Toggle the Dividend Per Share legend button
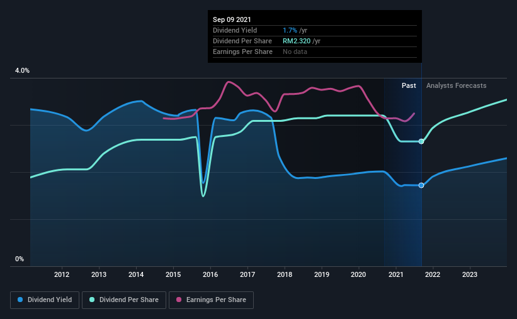Image resolution: width=517 pixels, height=319 pixels. [124, 300]
